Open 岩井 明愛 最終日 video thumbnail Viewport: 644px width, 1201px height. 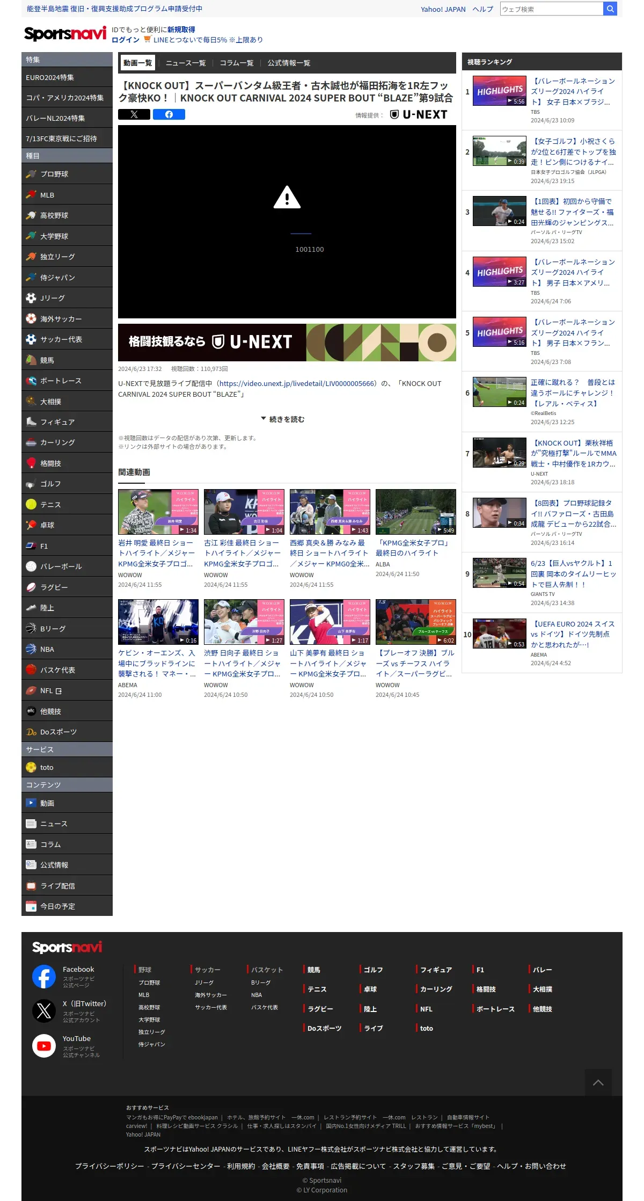(x=158, y=512)
